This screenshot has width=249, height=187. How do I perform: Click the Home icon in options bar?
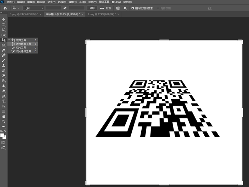[x=5, y=8]
